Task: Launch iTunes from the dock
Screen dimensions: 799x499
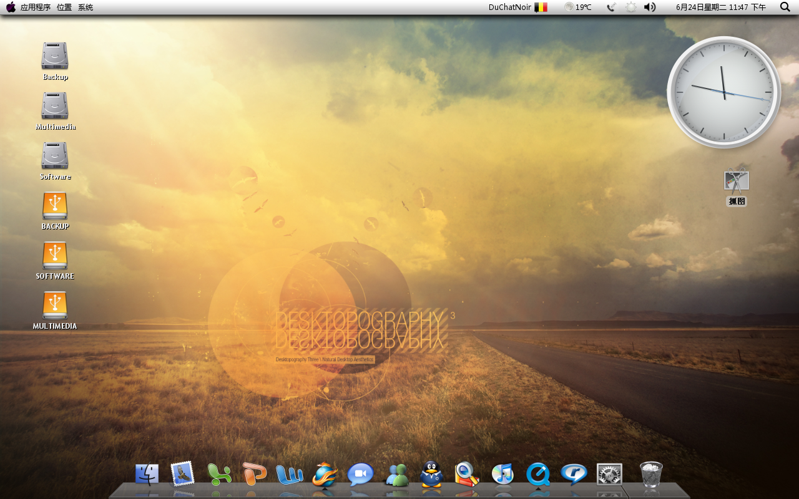Action: click(x=502, y=474)
